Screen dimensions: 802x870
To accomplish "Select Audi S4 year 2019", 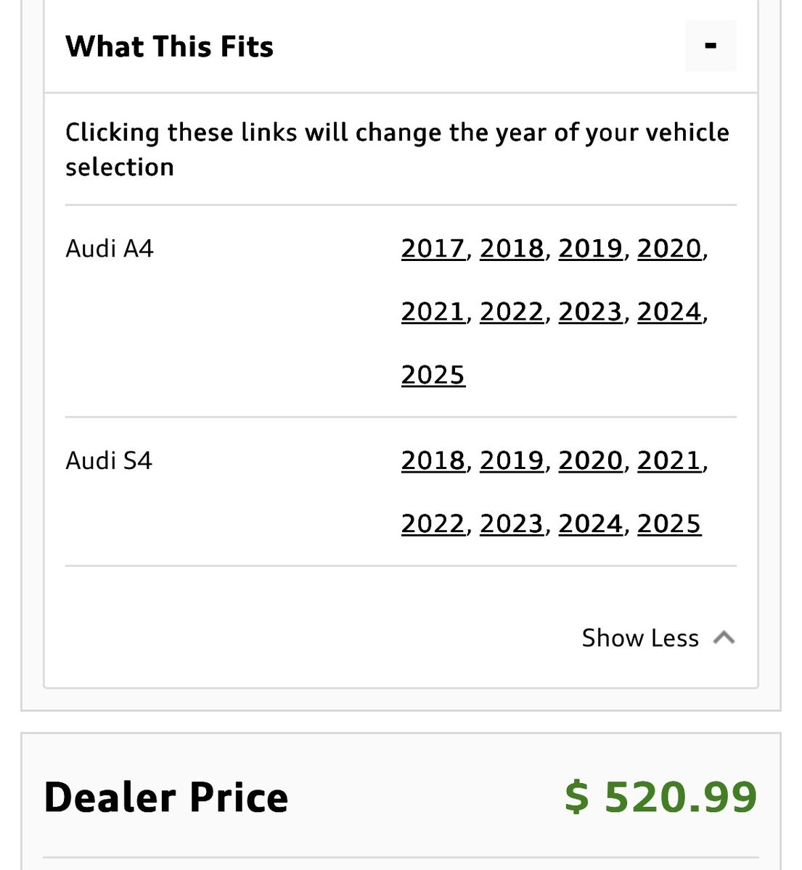I will 512,460.
